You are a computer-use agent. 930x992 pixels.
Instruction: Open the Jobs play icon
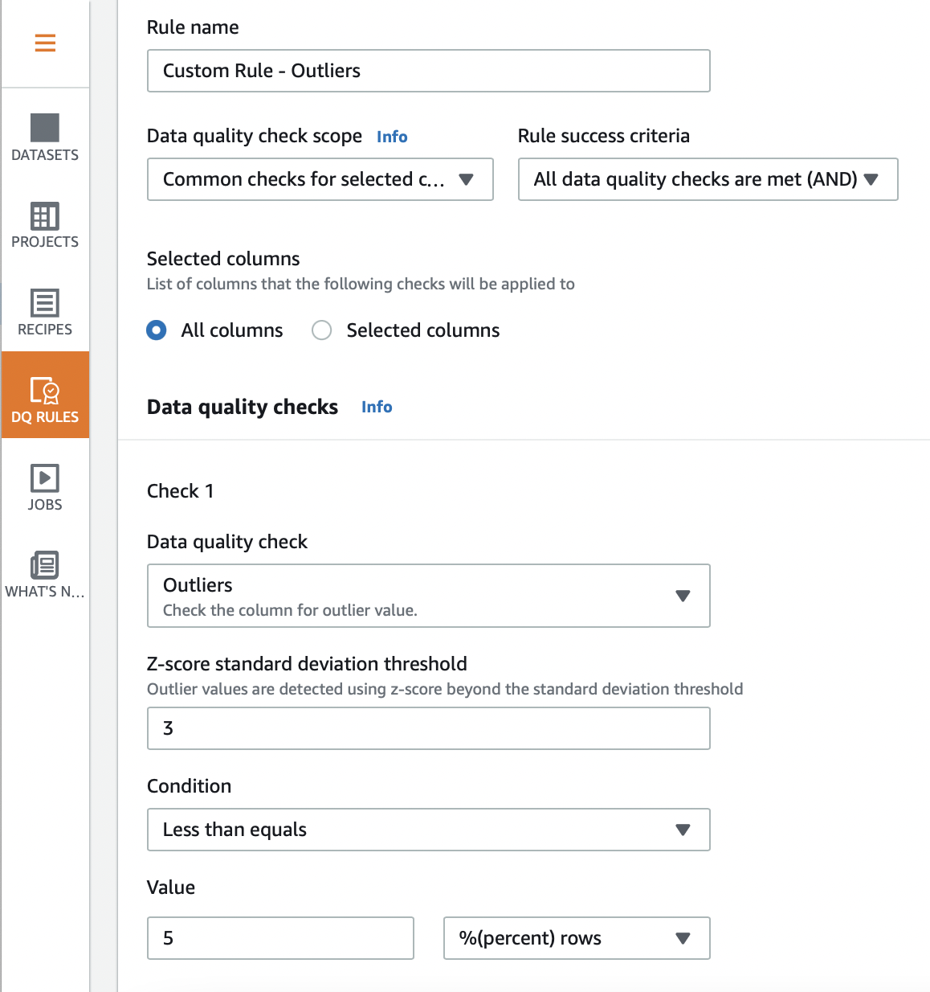[x=45, y=478]
